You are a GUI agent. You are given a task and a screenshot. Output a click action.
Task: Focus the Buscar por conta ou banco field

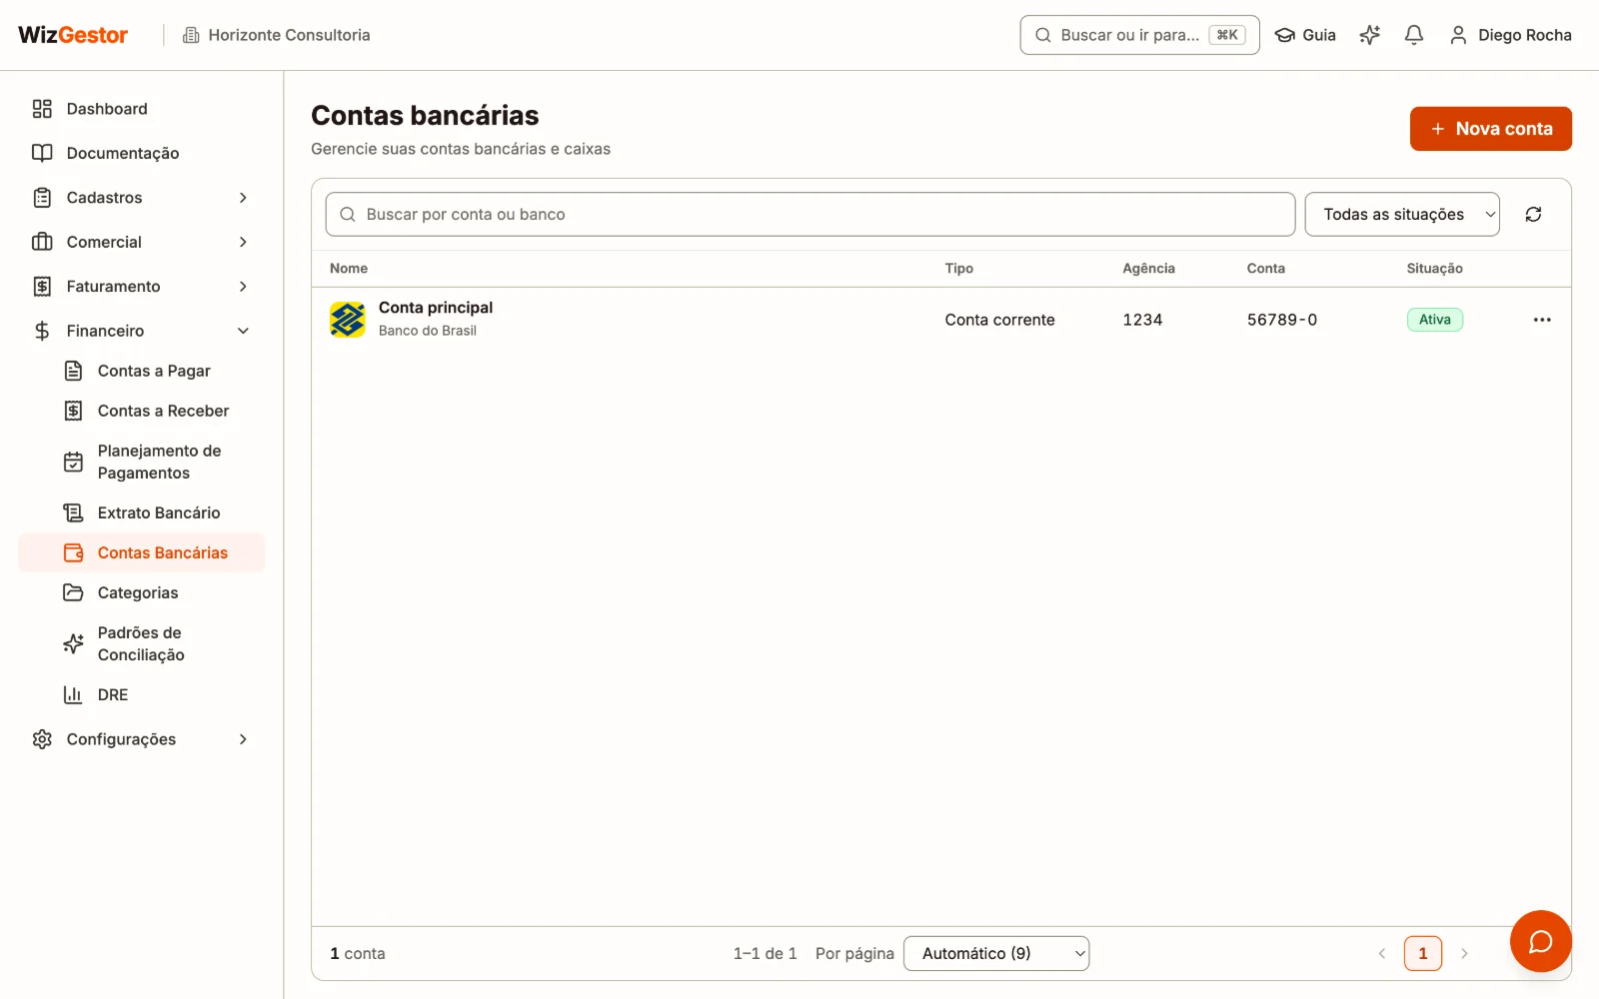pyautogui.click(x=810, y=214)
